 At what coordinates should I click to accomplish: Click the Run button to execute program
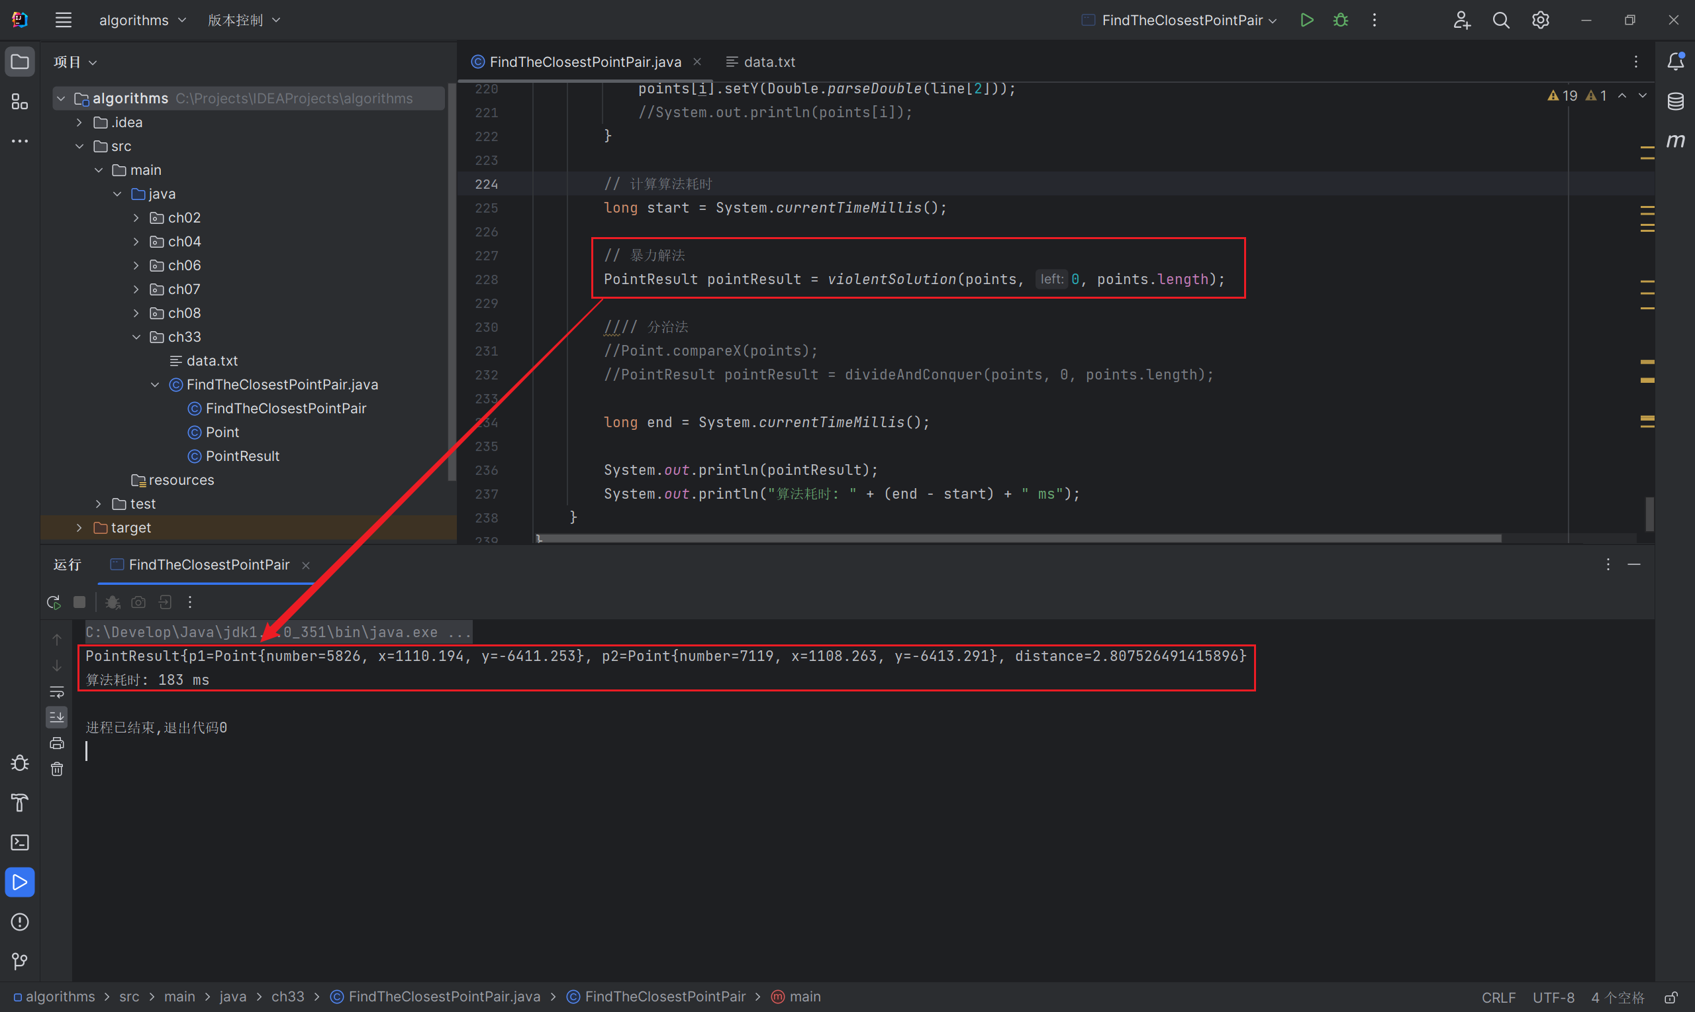pos(1308,19)
